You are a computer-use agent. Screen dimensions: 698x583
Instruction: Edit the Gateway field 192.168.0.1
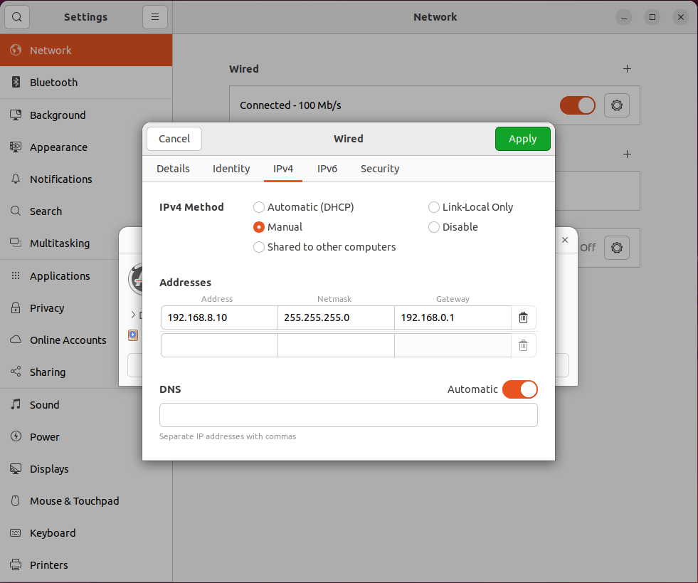pyautogui.click(x=453, y=317)
